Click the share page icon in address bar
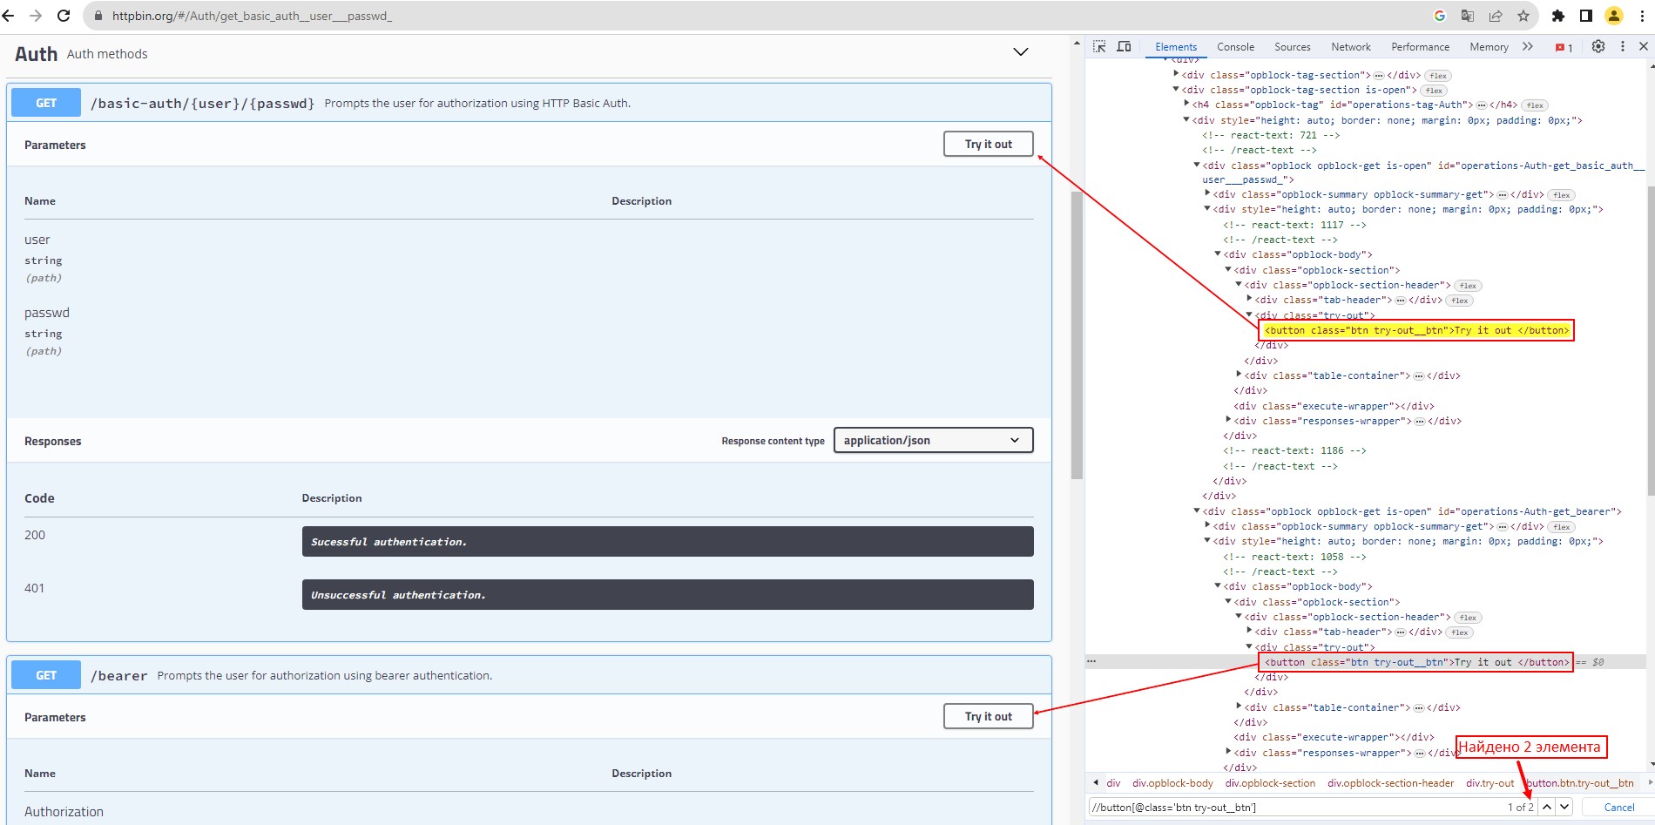 click(1496, 16)
